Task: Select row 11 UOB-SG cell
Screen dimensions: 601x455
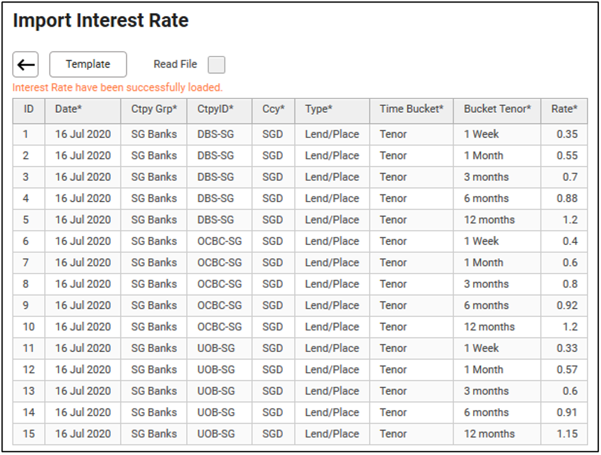Action: tap(216, 348)
